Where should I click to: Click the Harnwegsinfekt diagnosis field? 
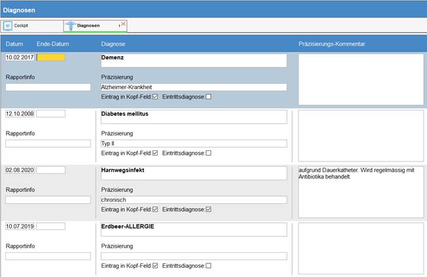coord(193,172)
